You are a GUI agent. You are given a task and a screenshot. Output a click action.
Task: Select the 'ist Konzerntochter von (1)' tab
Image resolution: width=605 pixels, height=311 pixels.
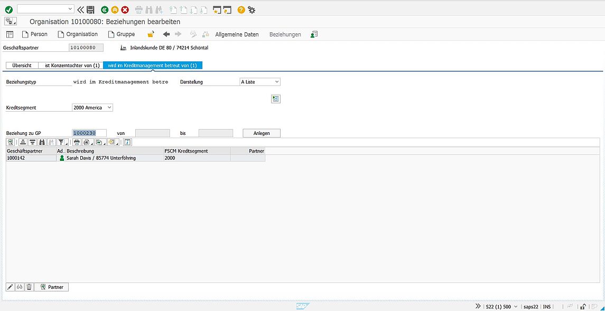coord(72,65)
